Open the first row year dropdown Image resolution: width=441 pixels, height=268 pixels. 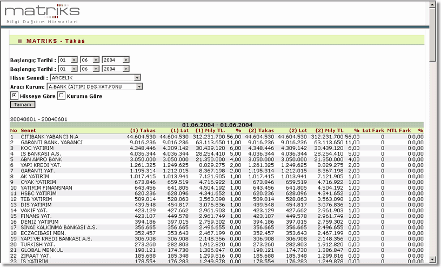126,60
